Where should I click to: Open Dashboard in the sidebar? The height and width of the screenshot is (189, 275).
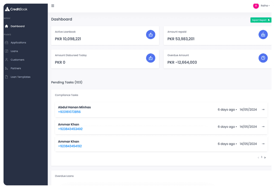click(18, 26)
